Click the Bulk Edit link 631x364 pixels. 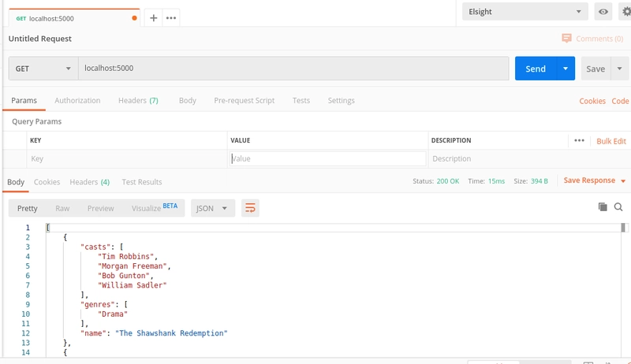pos(611,141)
